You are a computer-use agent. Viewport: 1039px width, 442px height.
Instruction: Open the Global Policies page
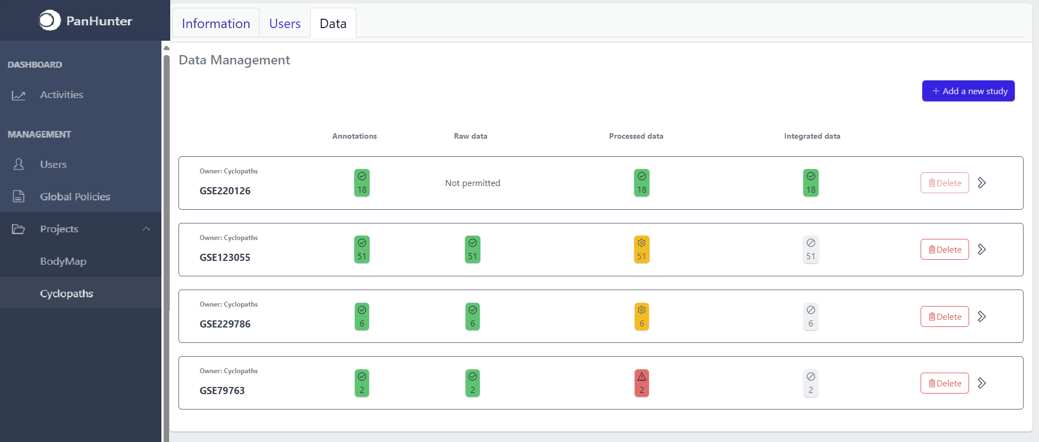(x=75, y=197)
